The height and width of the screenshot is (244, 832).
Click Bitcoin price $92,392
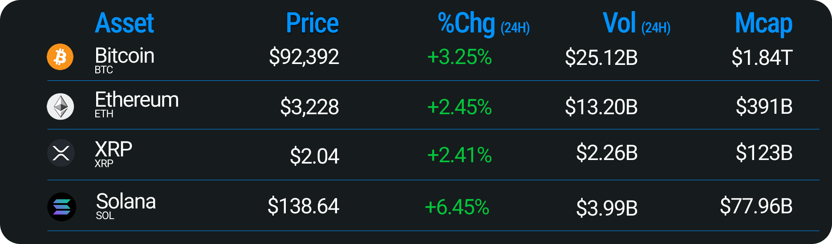pyautogui.click(x=304, y=57)
